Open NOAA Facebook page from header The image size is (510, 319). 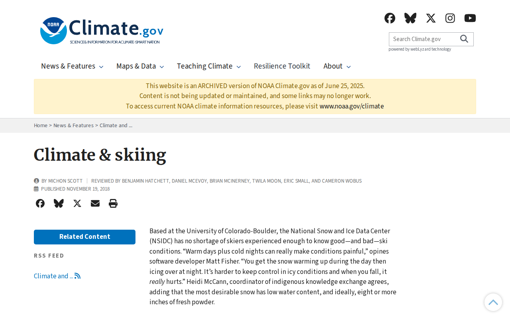[390, 18]
